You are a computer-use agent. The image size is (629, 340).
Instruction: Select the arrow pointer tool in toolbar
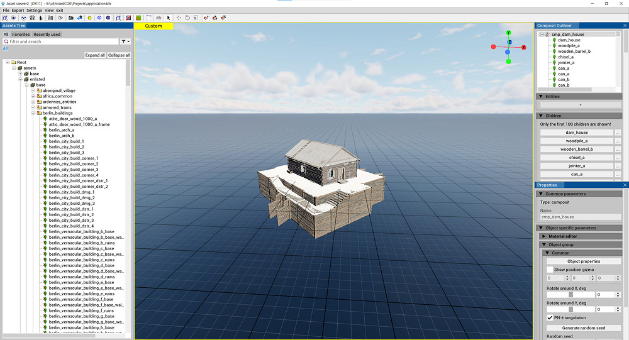169,18
